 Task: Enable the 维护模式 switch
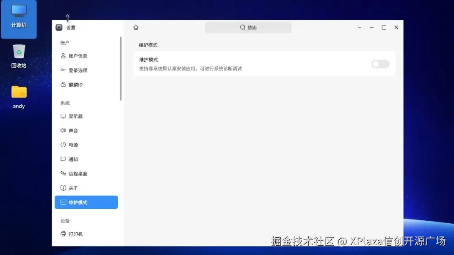(x=380, y=63)
